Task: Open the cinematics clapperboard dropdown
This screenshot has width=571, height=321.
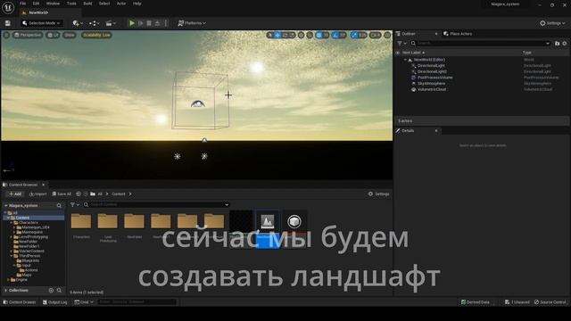Action: 111,23
